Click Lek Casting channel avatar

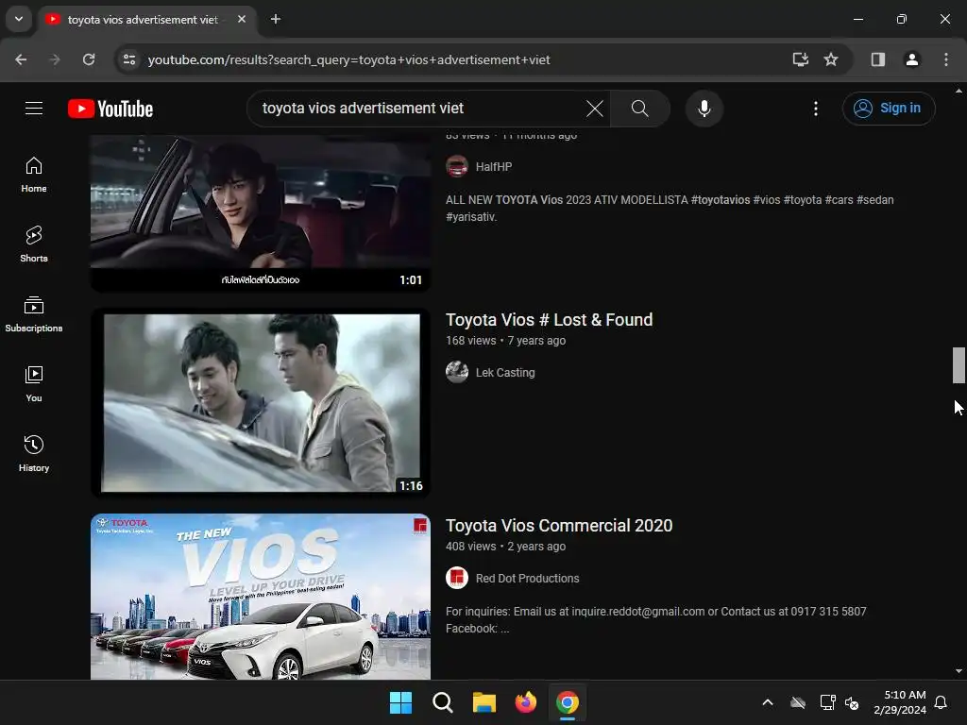(x=457, y=372)
